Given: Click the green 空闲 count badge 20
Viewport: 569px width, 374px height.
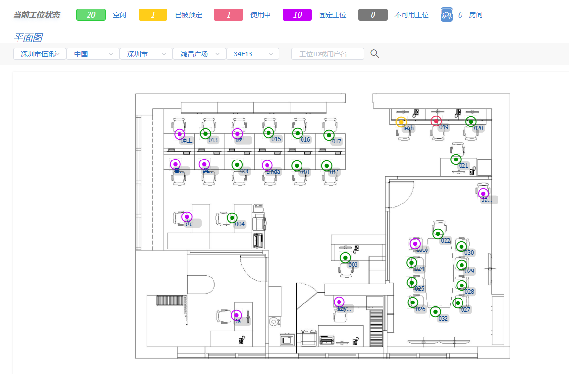Looking at the screenshot, I should tap(91, 15).
